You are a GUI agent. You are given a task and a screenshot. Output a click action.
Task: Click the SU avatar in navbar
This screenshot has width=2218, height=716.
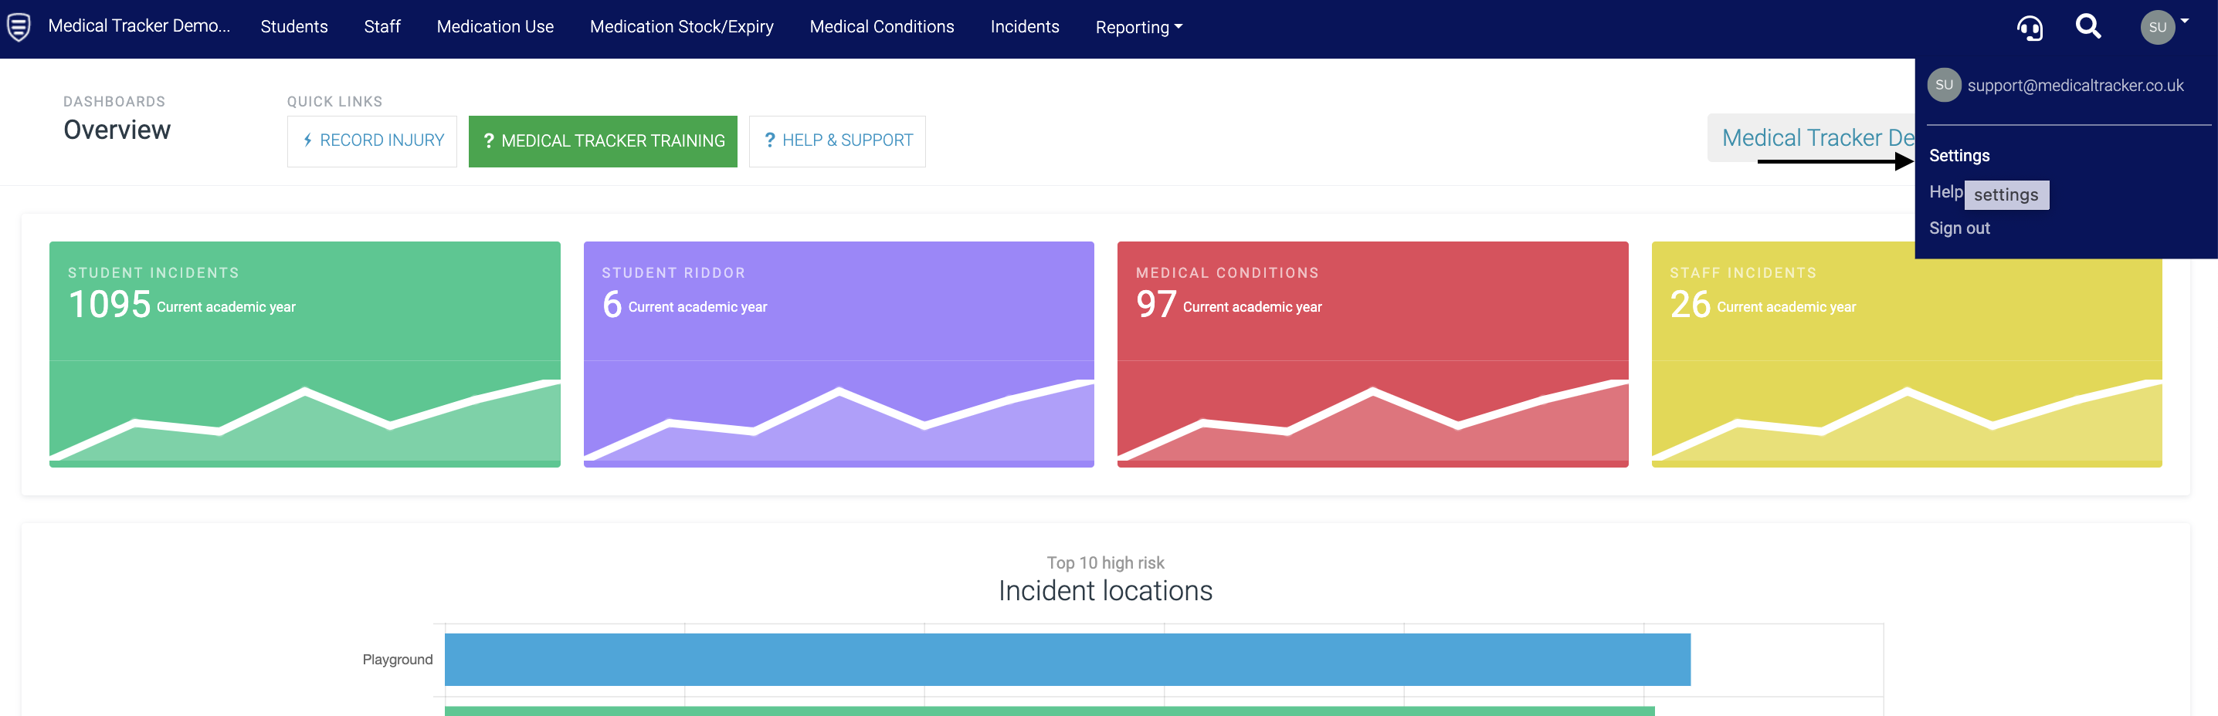click(2157, 28)
